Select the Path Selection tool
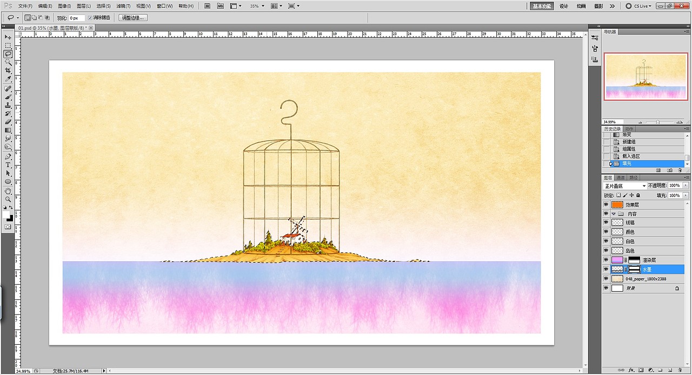The width and height of the screenshot is (692, 375). click(8, 173)
